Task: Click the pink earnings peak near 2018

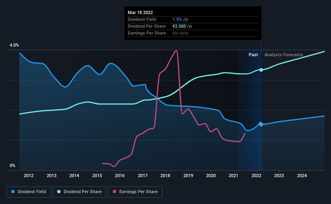Action: click(176, 51)
